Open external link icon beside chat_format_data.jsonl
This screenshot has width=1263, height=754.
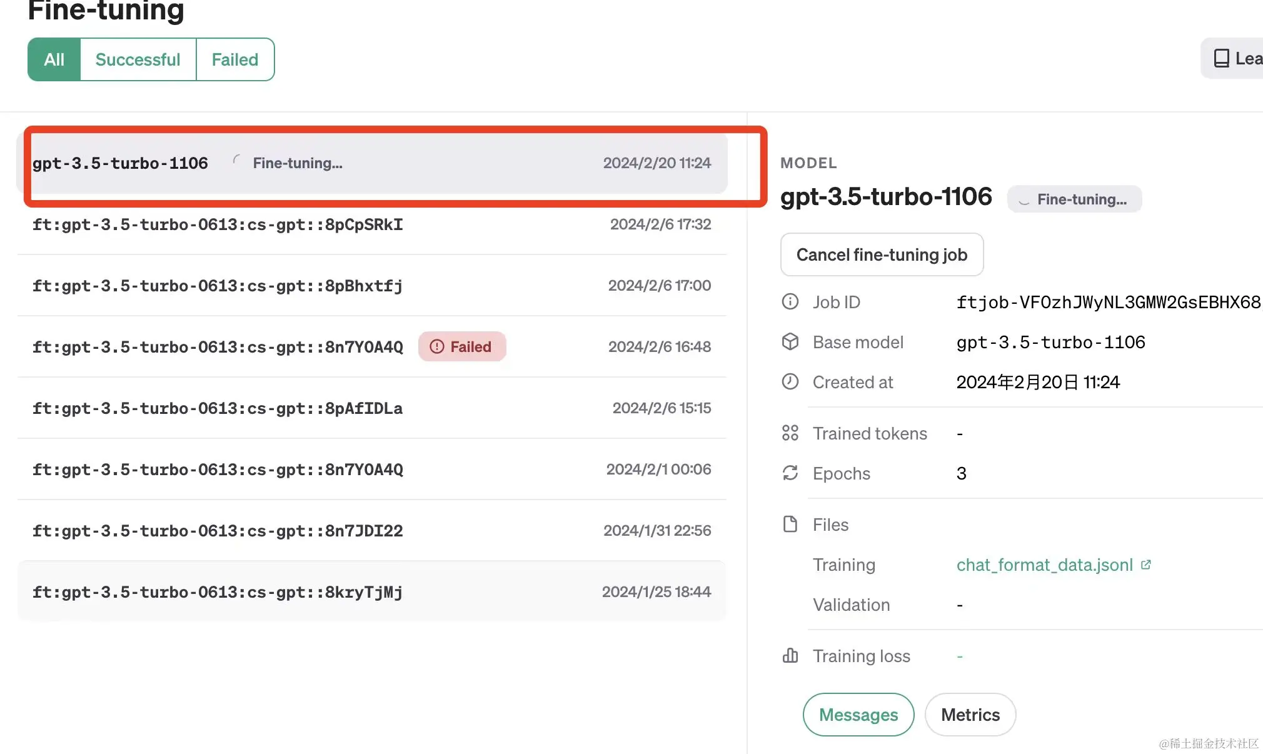1146,565
